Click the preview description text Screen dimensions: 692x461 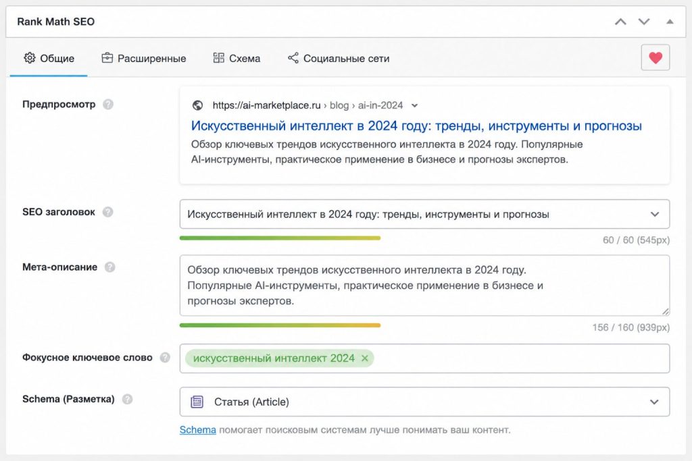click(387, 152)
